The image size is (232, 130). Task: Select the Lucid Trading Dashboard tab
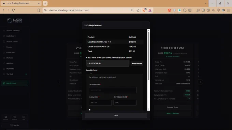tap(21, 3)
